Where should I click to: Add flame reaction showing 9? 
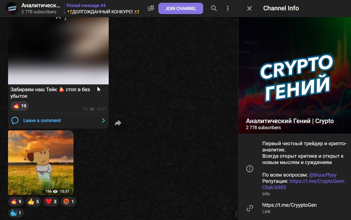pos(16,202)
